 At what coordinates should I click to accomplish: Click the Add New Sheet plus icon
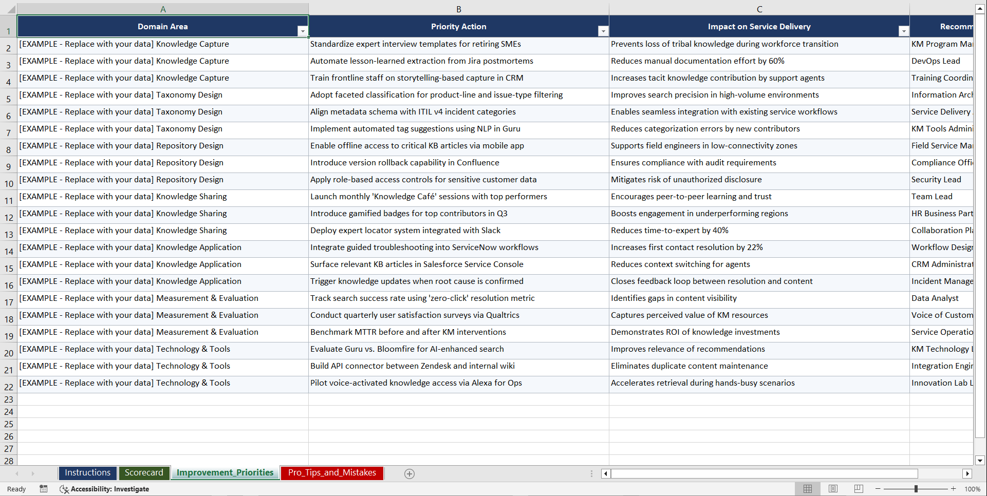[x=409, y=473]
